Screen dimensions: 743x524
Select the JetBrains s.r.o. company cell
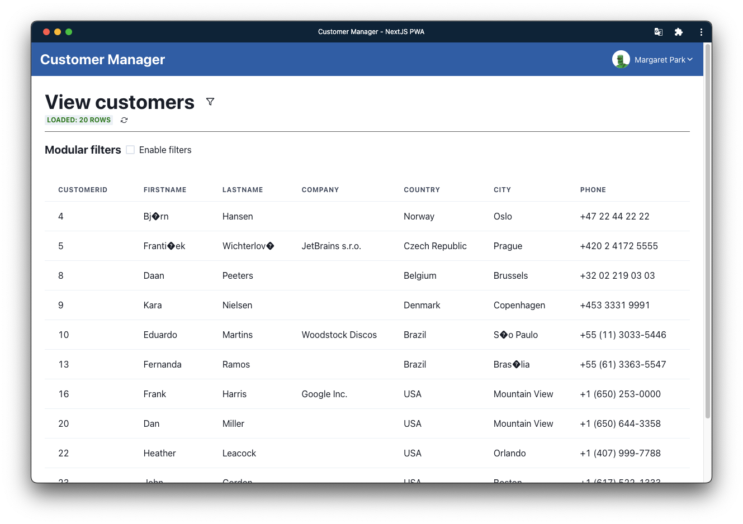pyautogui.click(x=332, y=246)
